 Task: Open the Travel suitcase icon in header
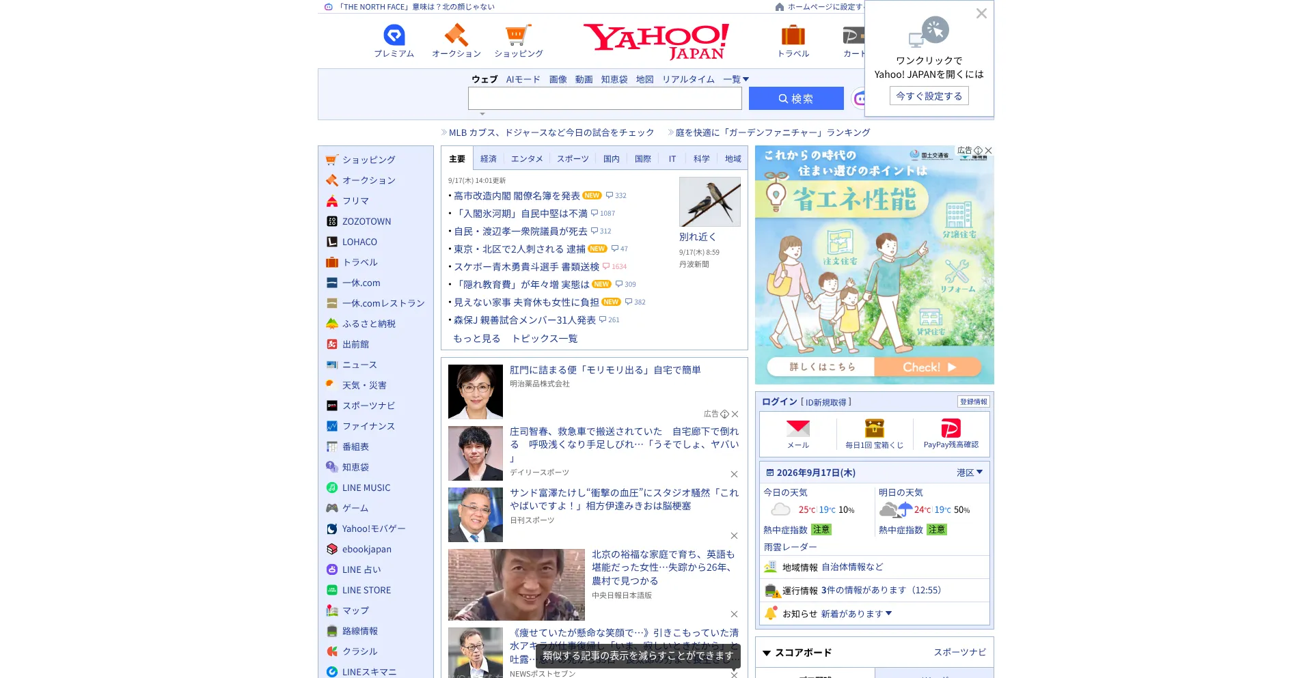[793, 35]
